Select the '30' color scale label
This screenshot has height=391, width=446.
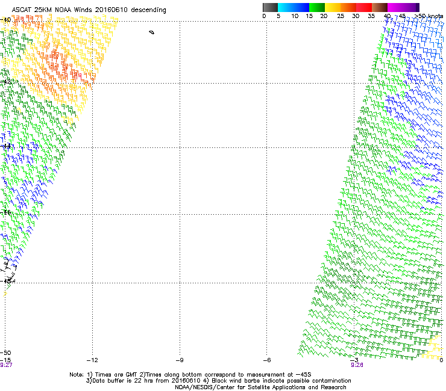click(356, 16)
